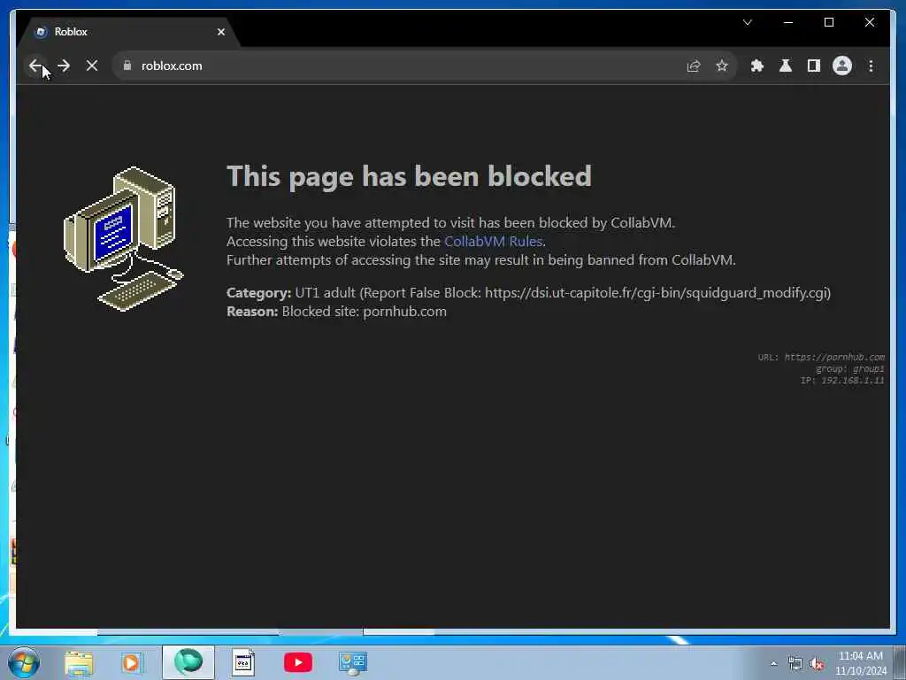Go back to the previous page

click(x=35, y=66)
